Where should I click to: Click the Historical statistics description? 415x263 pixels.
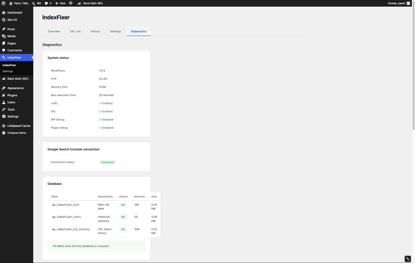(104, 219)
